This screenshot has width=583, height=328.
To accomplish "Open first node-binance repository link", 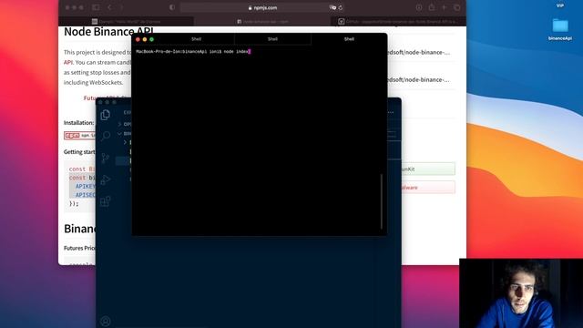I will [x=418, y=53].
